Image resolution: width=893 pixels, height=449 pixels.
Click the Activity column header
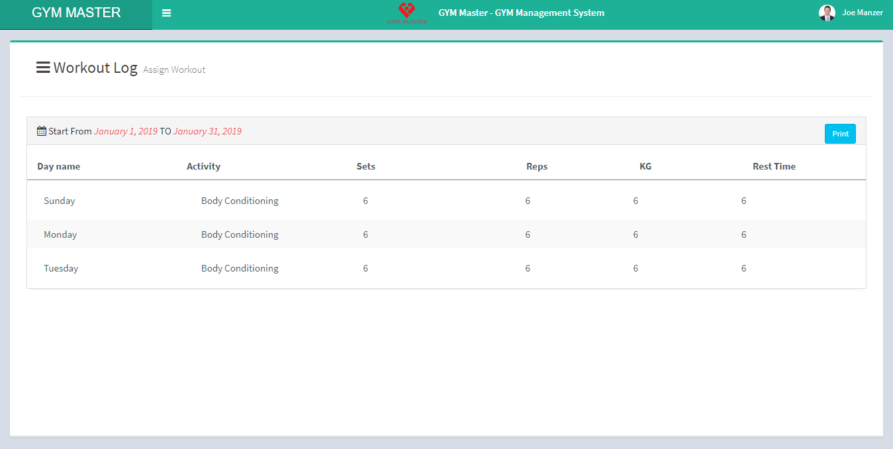[x=203, y=167]
